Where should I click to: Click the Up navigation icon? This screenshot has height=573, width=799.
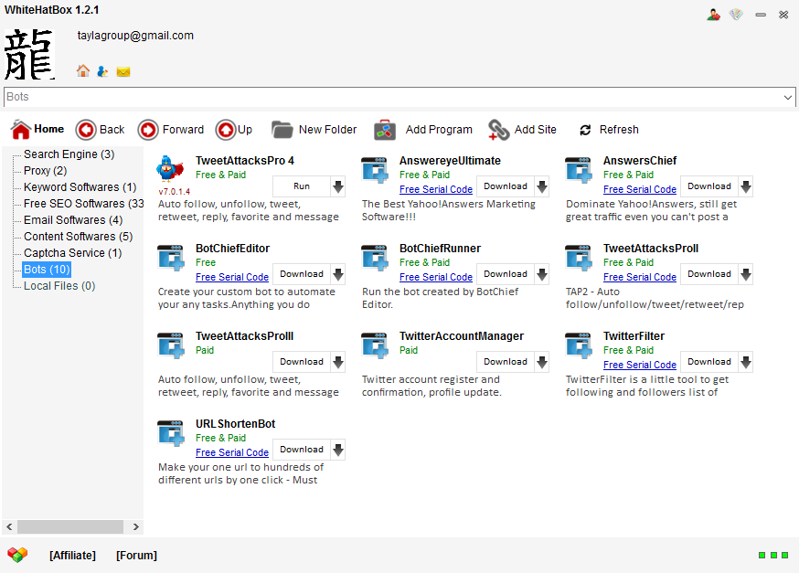pyautogui.click(x=226, y=130)
